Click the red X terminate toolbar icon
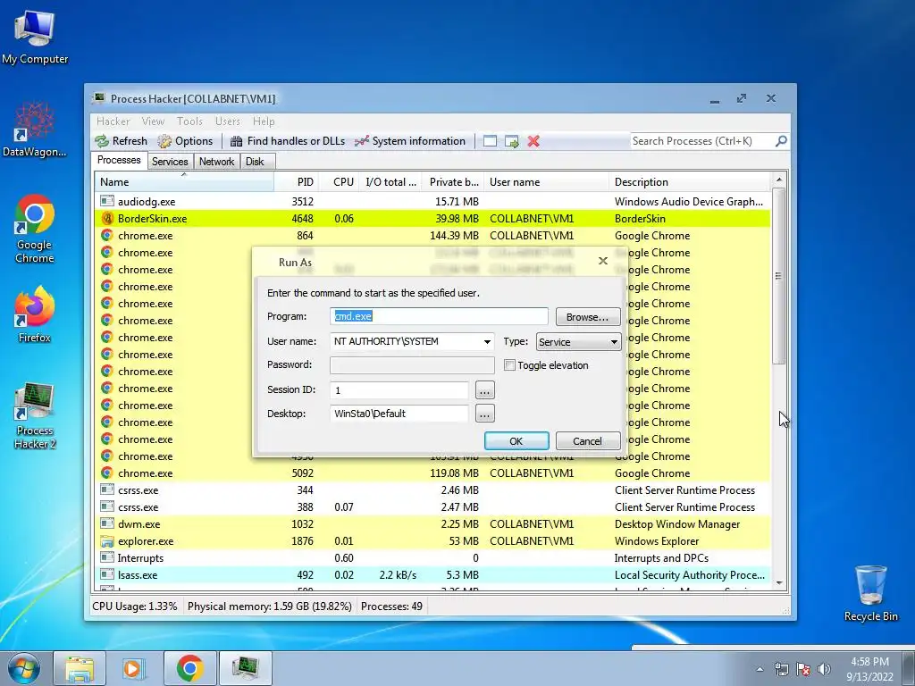Image resolution: width=915 pixels, height=686 pixels. [533, 141]
